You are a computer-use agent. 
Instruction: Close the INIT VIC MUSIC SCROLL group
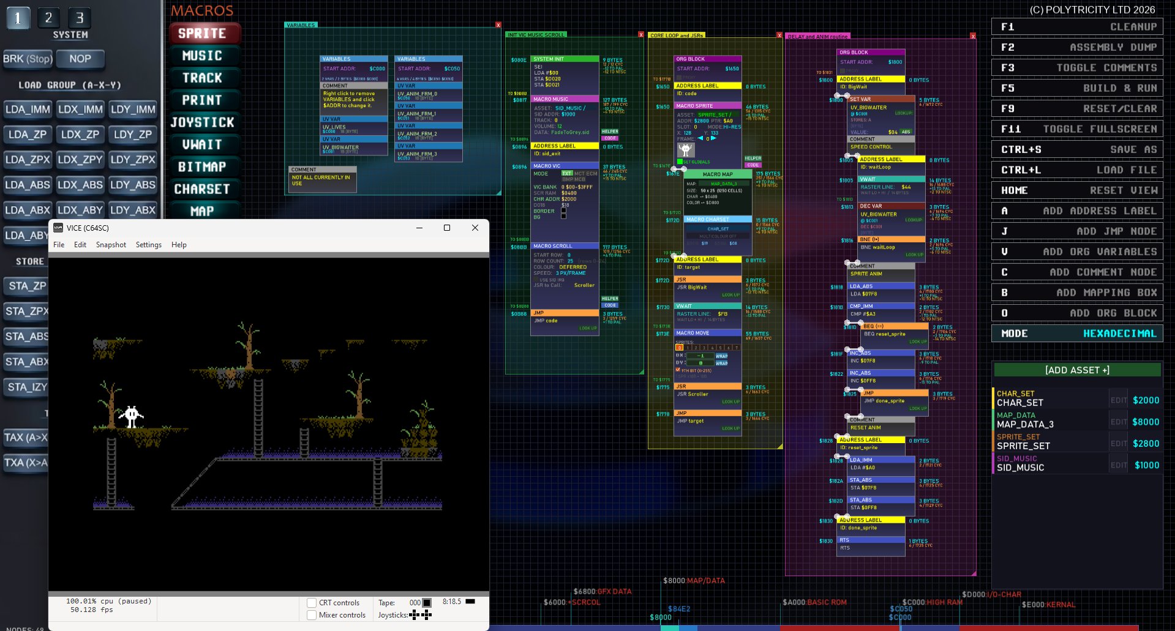641,35
